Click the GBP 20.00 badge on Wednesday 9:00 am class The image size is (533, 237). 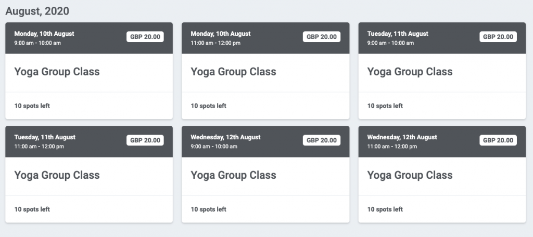[x=322, y=140]
